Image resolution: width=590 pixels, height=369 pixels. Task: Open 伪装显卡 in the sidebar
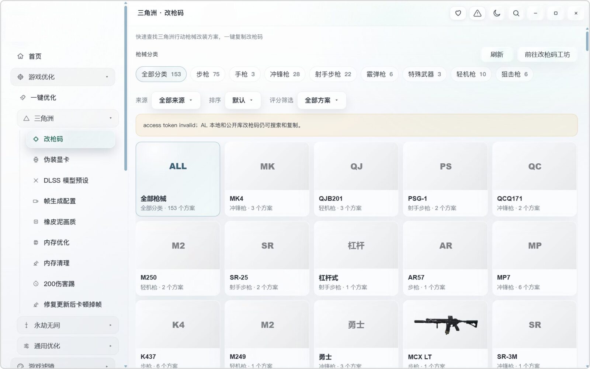click(x=70, y=160)
